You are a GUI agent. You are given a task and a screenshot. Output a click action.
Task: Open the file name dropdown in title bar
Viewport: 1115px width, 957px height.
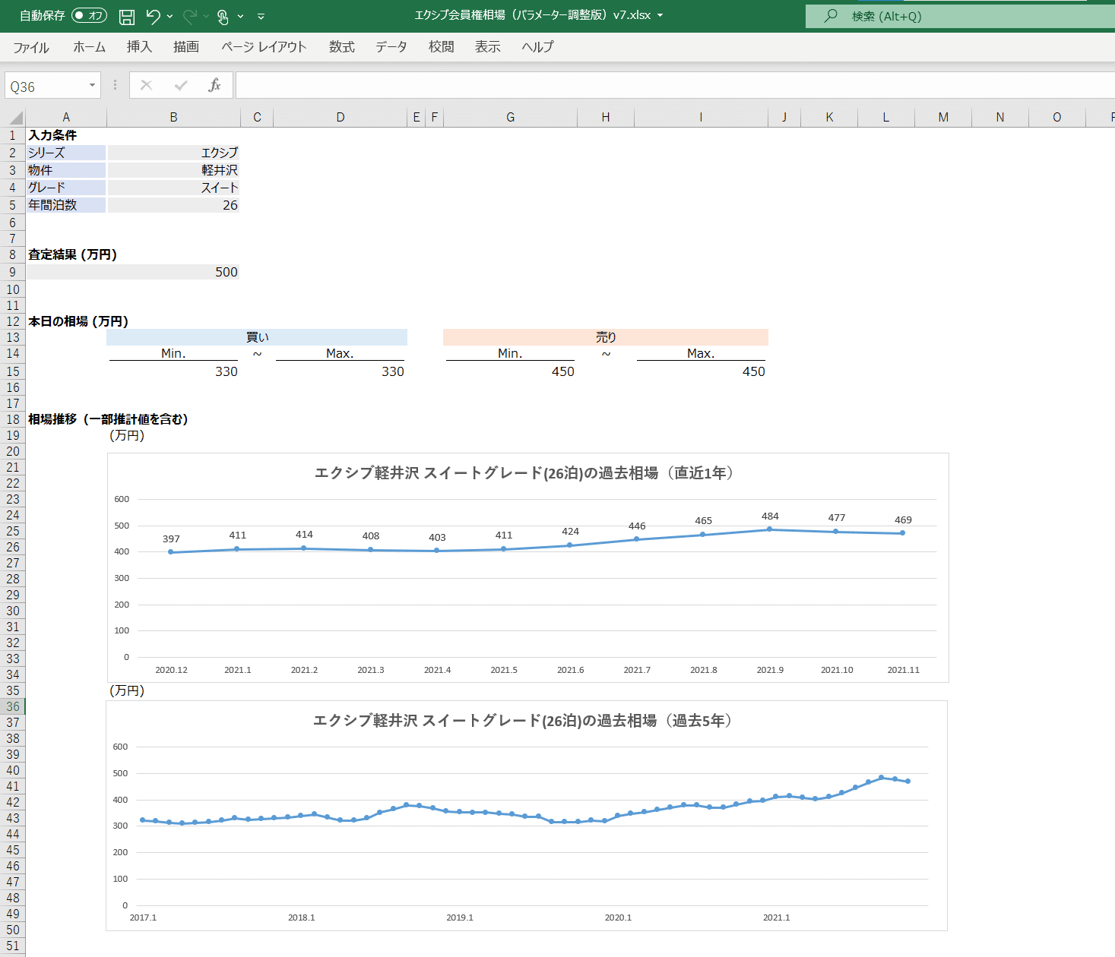(660, 15)
